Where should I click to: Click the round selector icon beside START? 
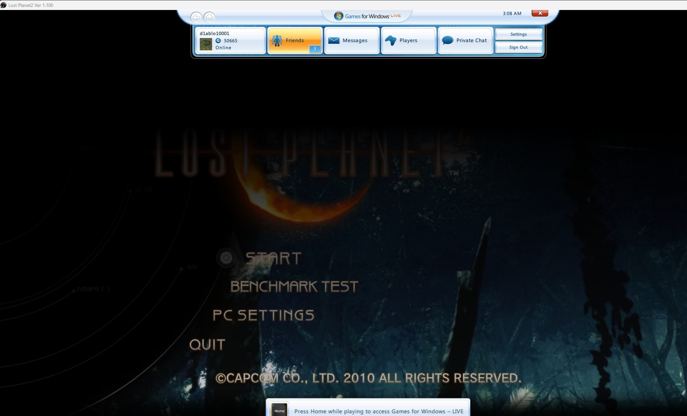[x=226, y=258]
